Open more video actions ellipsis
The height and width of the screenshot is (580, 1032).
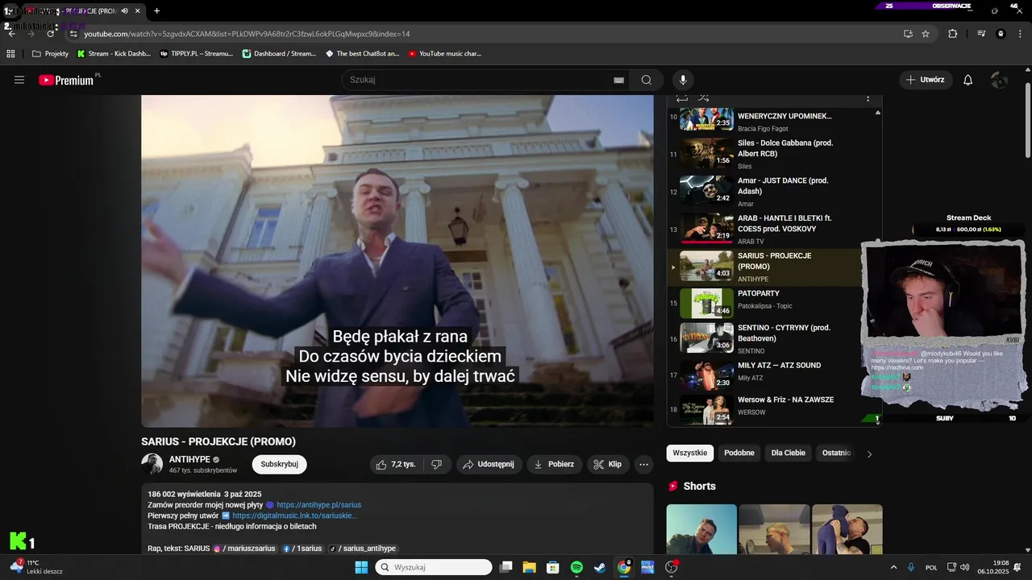point(643,464)
